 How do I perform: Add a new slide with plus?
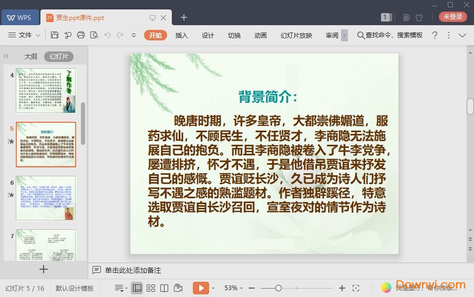click(x=44, y=269)
